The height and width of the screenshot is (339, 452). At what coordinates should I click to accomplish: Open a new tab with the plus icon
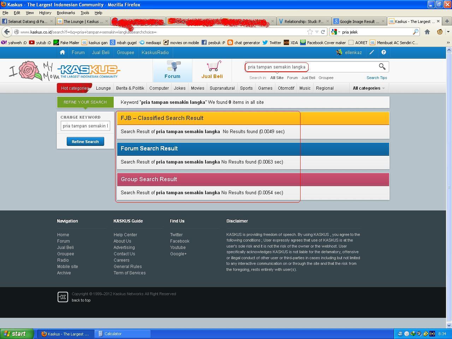click(447, 21)
